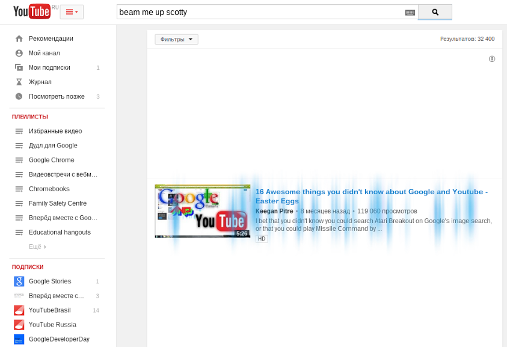Open the Google Chrome playlist

click(x=51, y=160)
